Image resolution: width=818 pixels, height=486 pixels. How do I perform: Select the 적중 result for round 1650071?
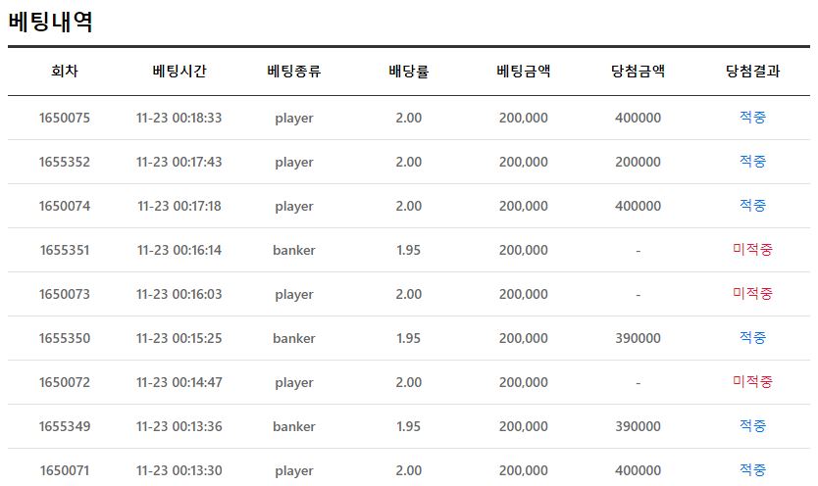[752, 470]
